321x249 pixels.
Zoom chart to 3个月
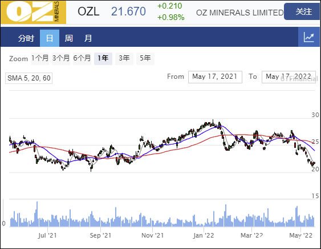[x=61, y=58]
